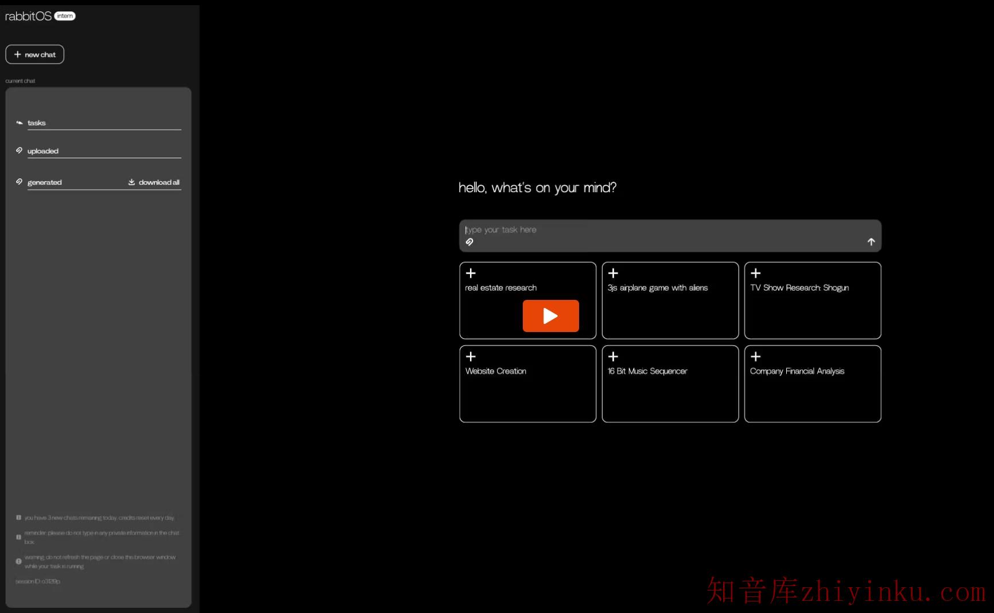Screen dimensions: 994x613
Task: Click plus icon on 3js airplane game card
Action: (x=613, y=273)
